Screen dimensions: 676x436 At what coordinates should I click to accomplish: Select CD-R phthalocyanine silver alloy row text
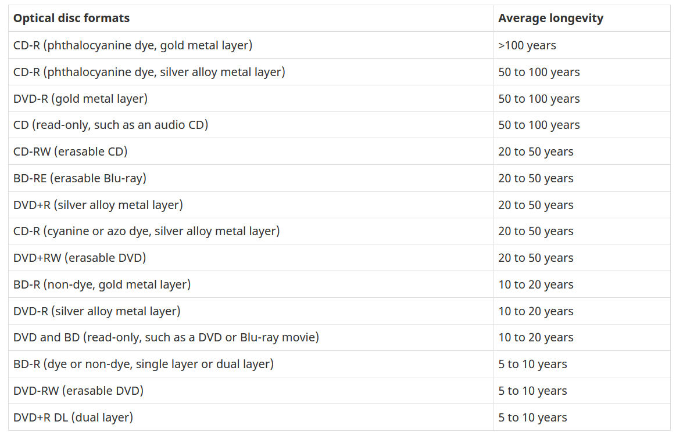[149, 72]
